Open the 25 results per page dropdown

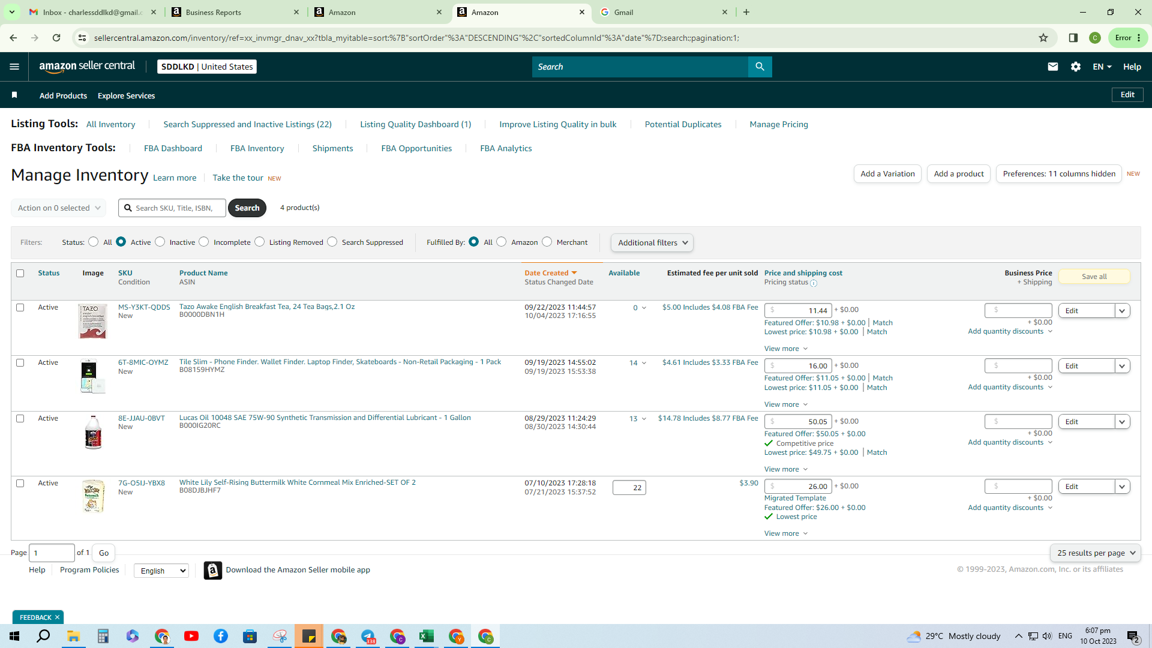pos(1096,553)
